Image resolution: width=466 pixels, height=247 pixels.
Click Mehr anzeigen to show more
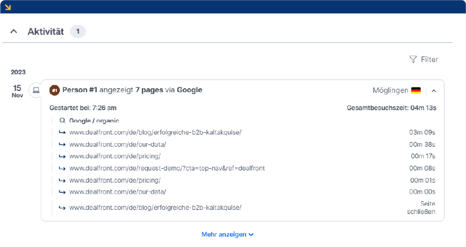(x=227, y=234)
